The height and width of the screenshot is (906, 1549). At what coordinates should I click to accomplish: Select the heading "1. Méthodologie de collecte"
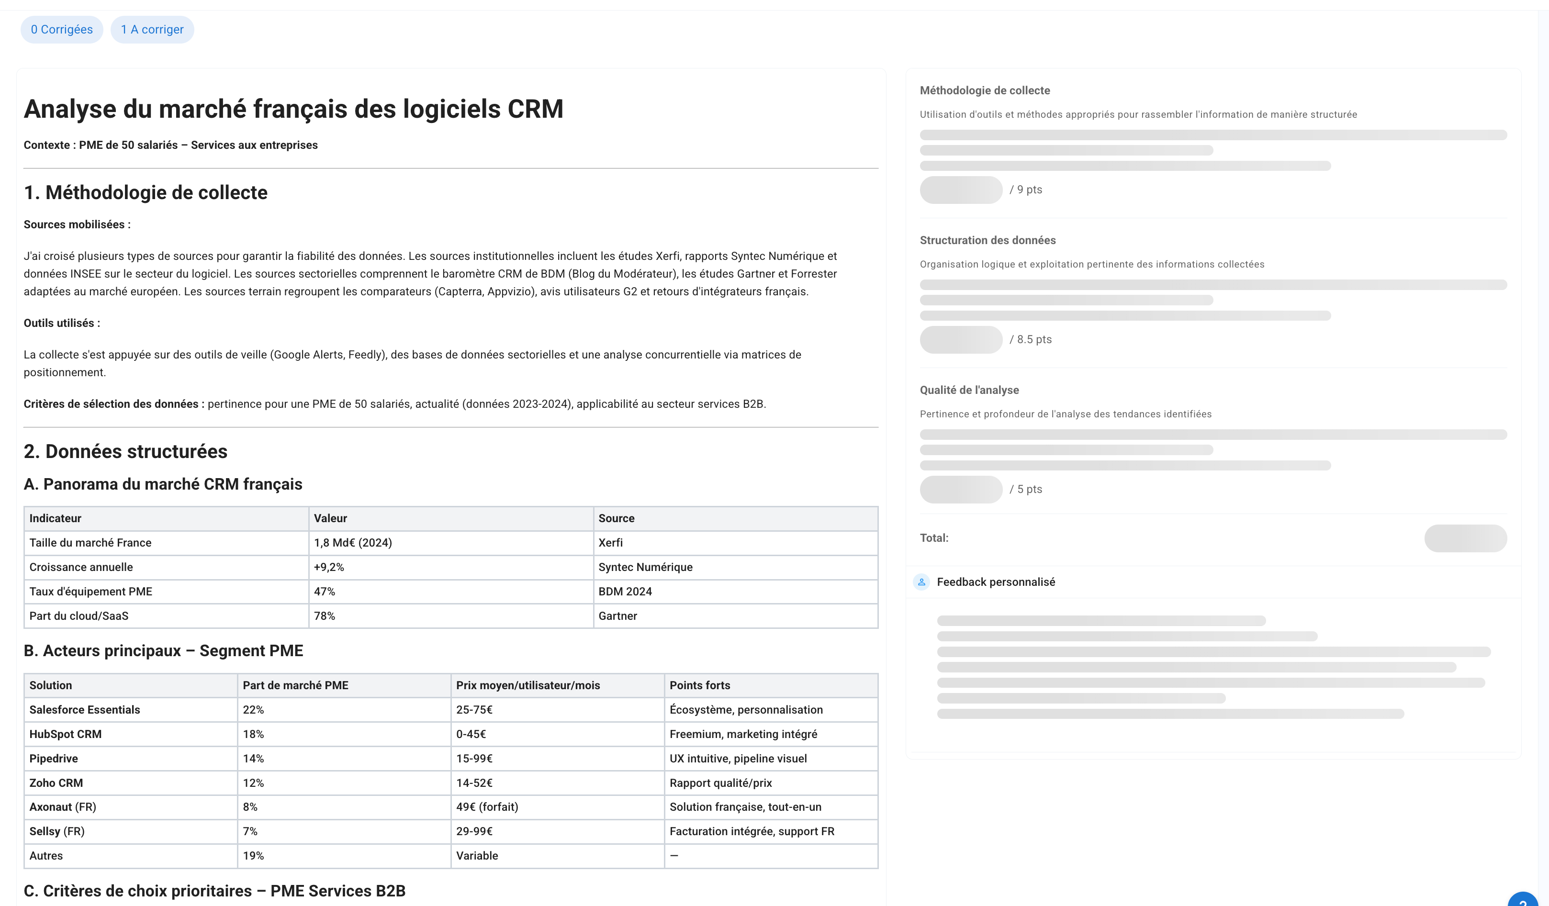pos(145,192)
